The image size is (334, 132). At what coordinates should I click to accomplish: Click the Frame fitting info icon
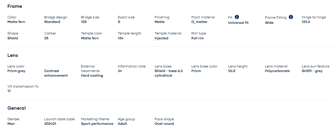point(291,17)
